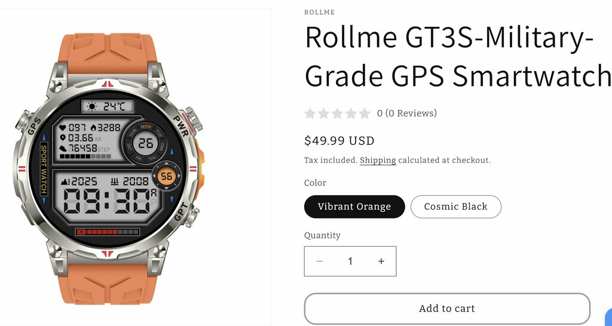
Task: Focus the quantity number field
Action: click(x=350, y=262)
